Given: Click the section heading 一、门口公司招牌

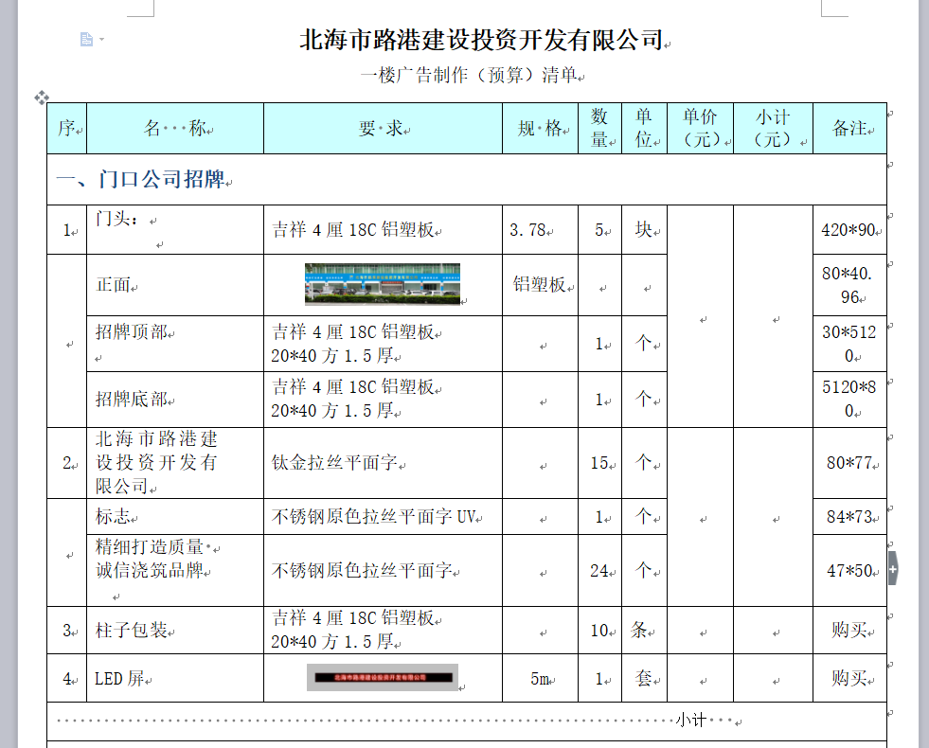Looking at the screenshot, I should pyautogui.click(x=140, y=180).
